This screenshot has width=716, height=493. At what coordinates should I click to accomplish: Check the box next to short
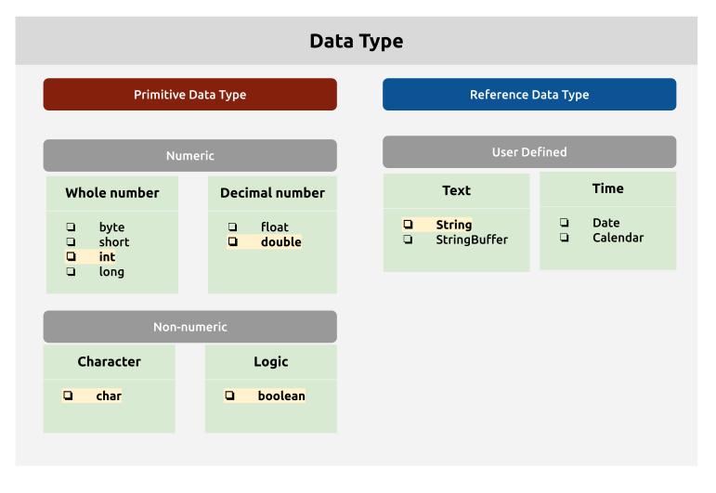point(71,242)
